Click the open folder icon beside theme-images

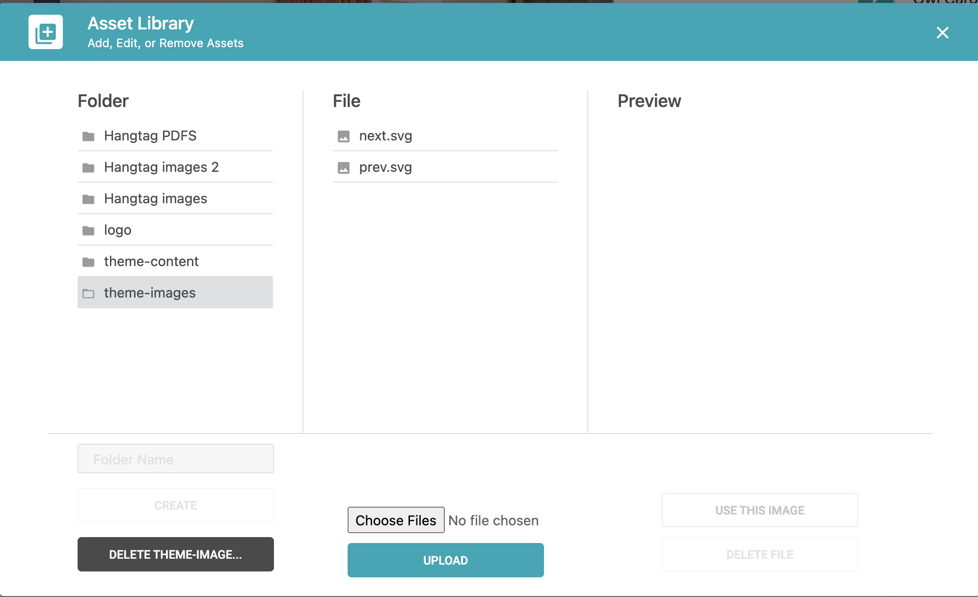(x=88, y=293)
